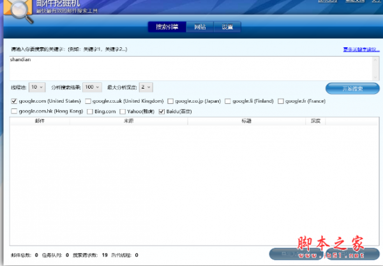
Task: Expand the 最大分析深度 dropdown
Action: (146, 87)
